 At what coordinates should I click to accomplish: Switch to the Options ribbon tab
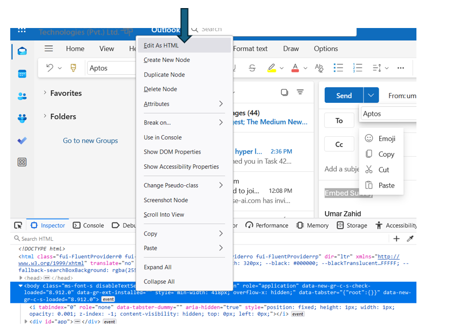326,49
